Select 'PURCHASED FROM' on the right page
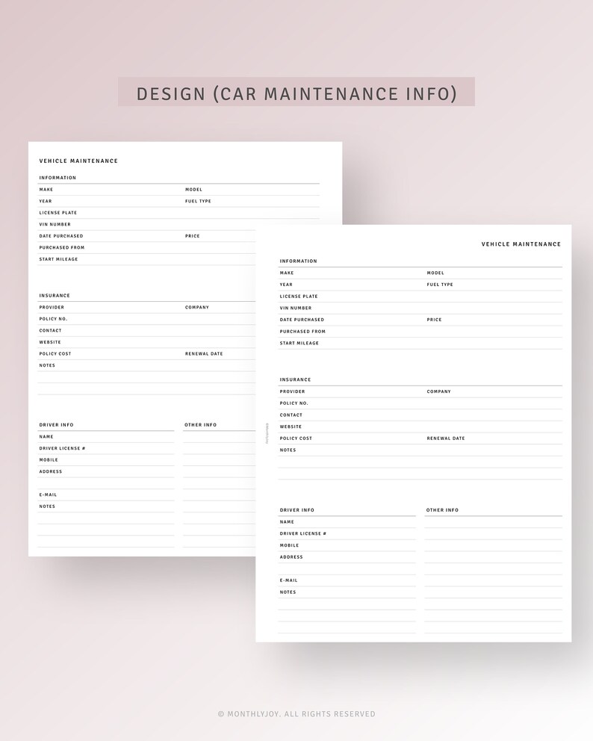Screen dimensions: 593x741 coord(302,331)
